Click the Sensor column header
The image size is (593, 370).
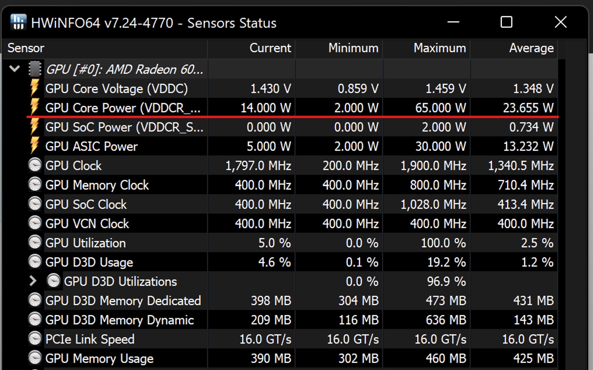[25, 48]
